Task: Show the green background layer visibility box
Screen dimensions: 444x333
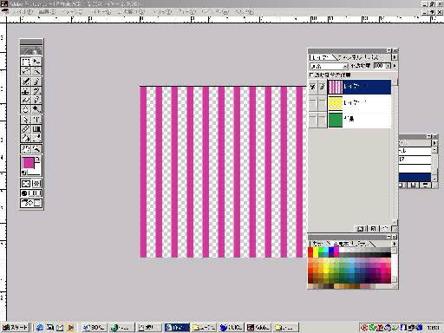Action: pos(313,120)
